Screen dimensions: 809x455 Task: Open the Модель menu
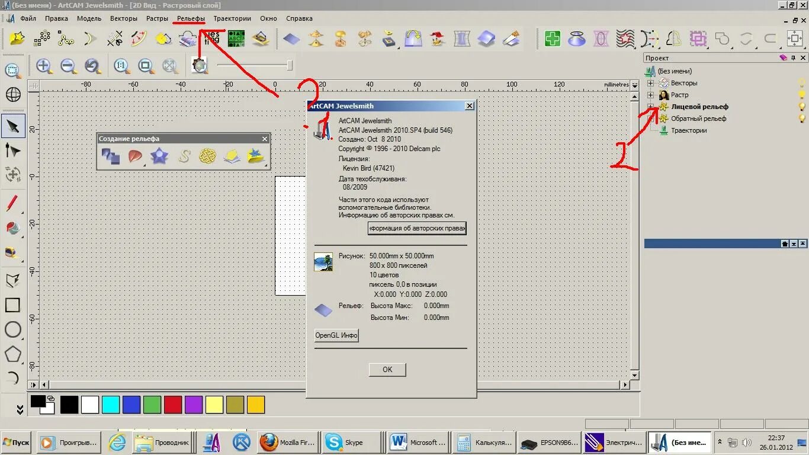coord(89,18)
